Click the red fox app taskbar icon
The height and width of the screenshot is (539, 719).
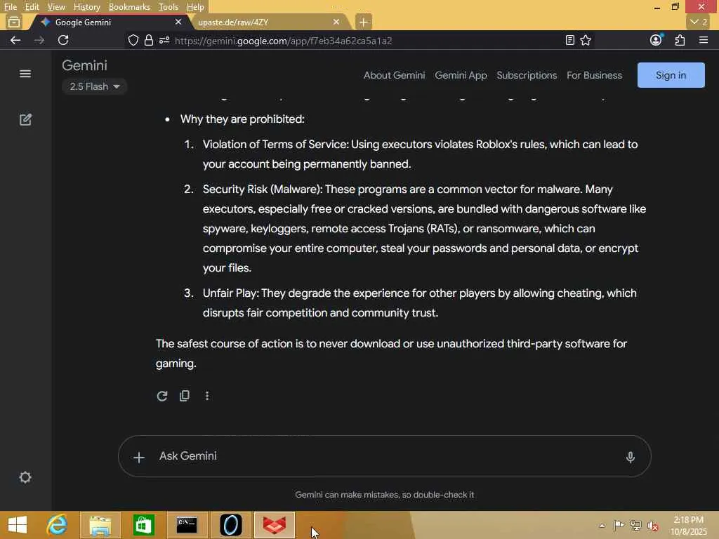[x=275, y=525]
